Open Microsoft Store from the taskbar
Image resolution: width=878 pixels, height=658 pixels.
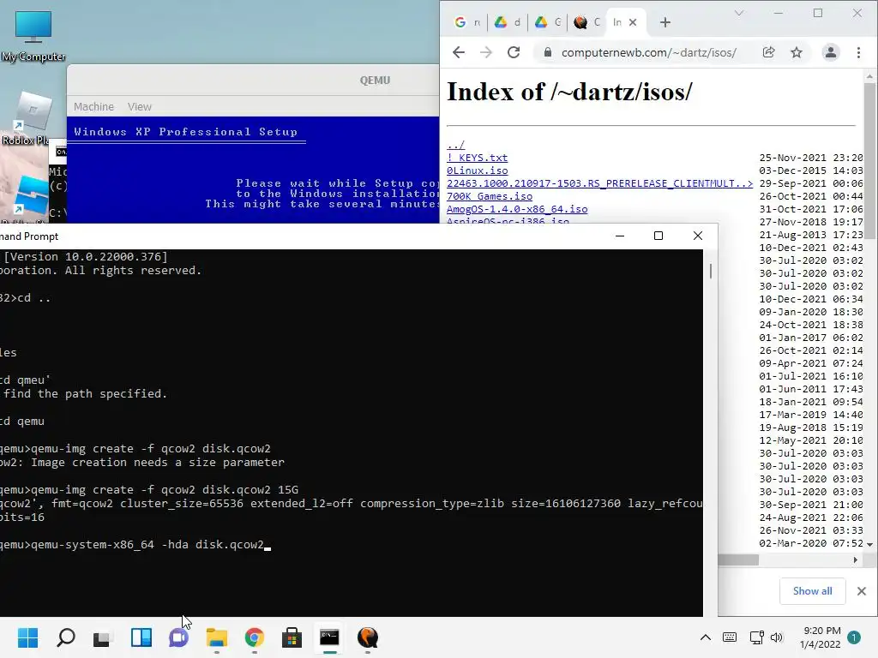(x=292, y=637)
